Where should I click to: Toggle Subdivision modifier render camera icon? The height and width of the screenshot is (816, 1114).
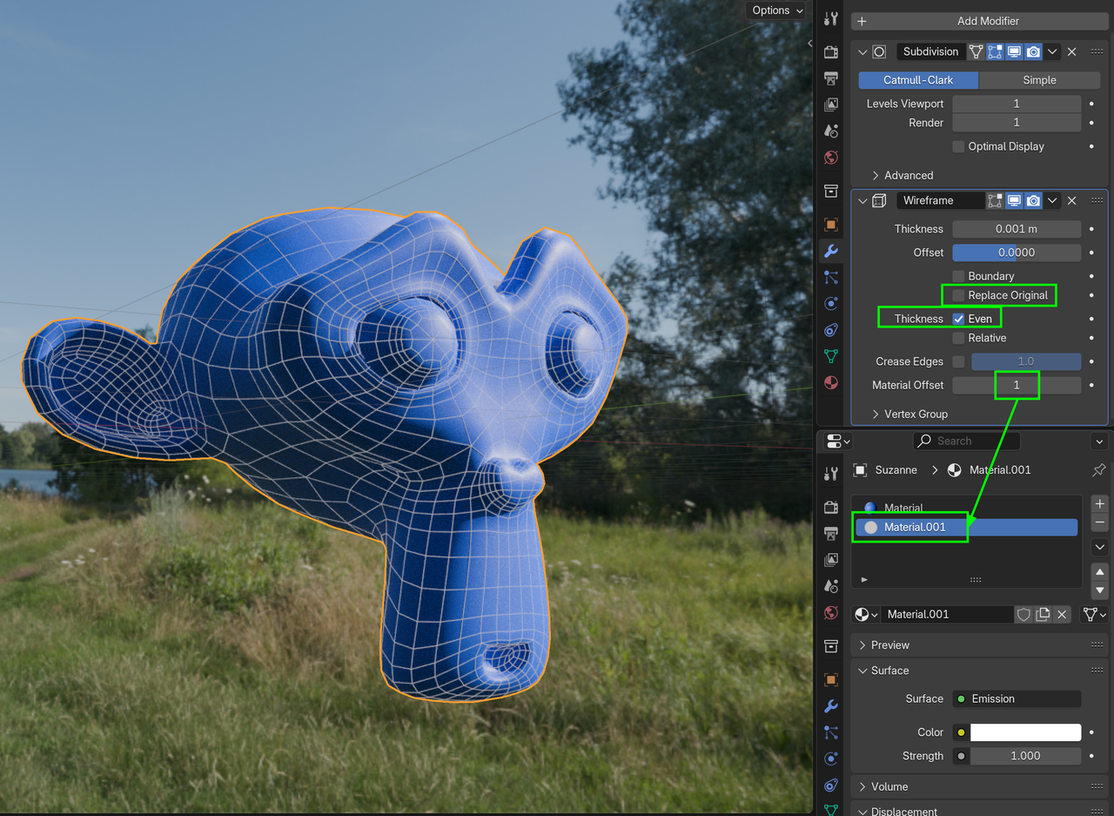pyautogui.click(x=1033, y=51)
